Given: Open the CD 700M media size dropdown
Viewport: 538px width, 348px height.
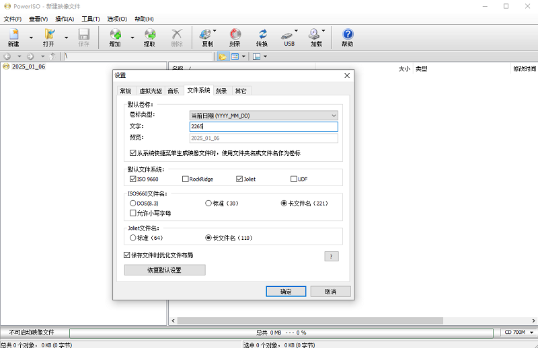Looking at the screenshot, I should [518, 333].
